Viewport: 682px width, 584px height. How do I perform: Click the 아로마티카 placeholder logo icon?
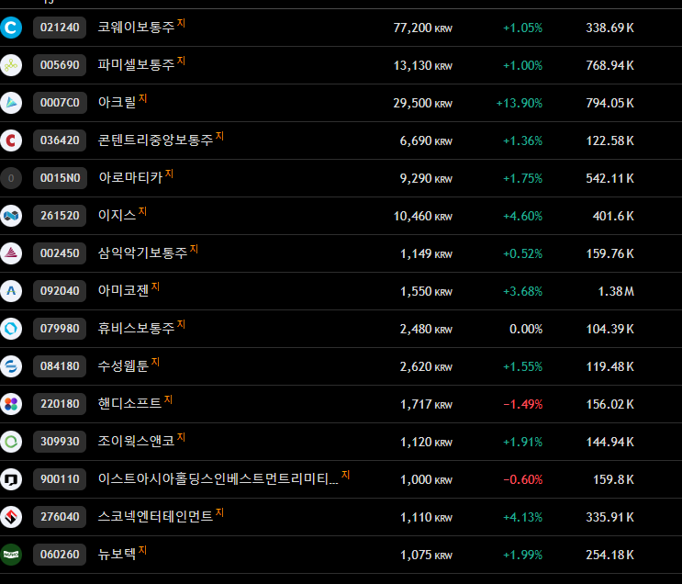[x=11, y=178]
